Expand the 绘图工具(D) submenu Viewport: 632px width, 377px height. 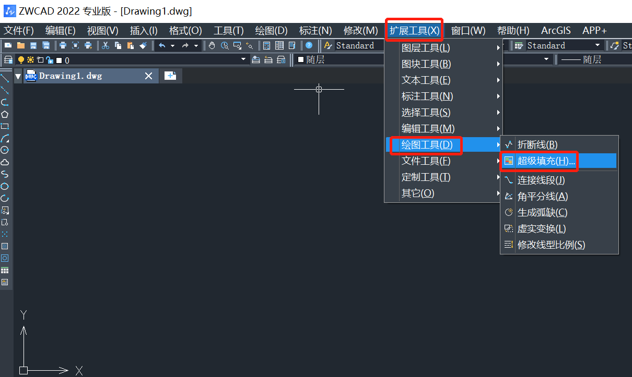pyautogui.click(x=444, y=145)
